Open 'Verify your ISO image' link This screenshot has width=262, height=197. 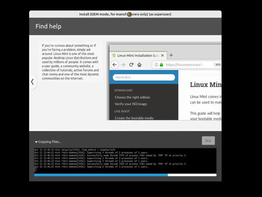(x=131, y=104)
